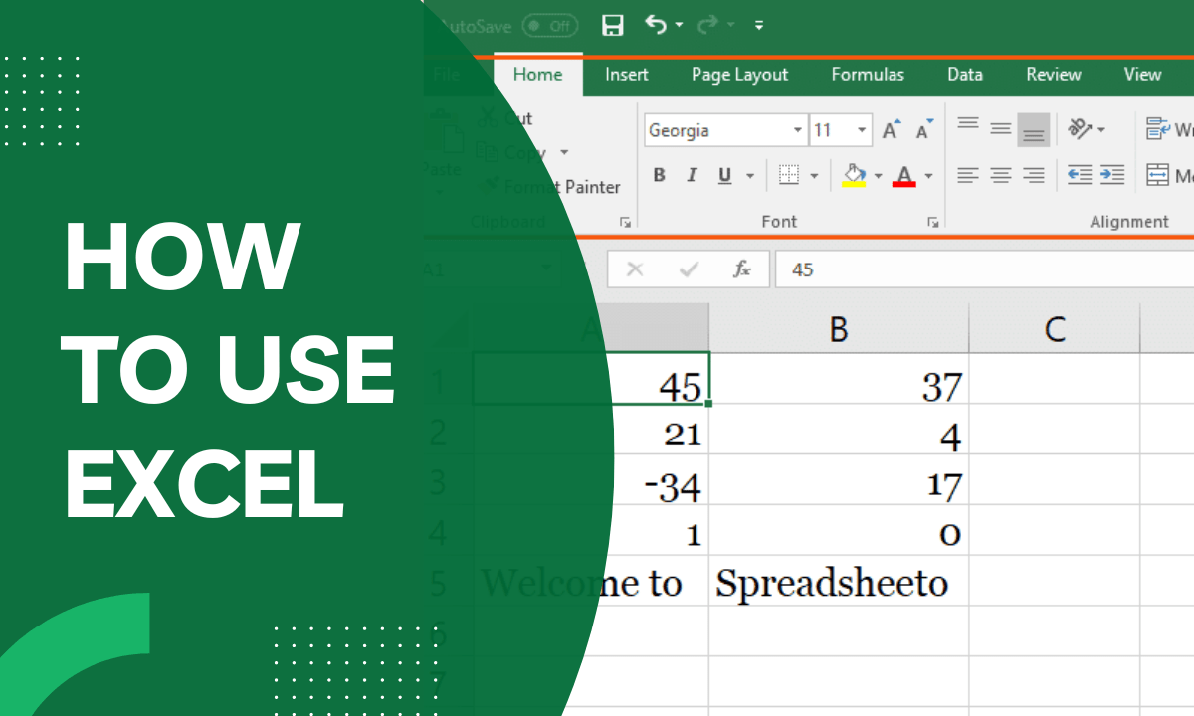
Task: Select the column C header
Action: pos(1055,328)
